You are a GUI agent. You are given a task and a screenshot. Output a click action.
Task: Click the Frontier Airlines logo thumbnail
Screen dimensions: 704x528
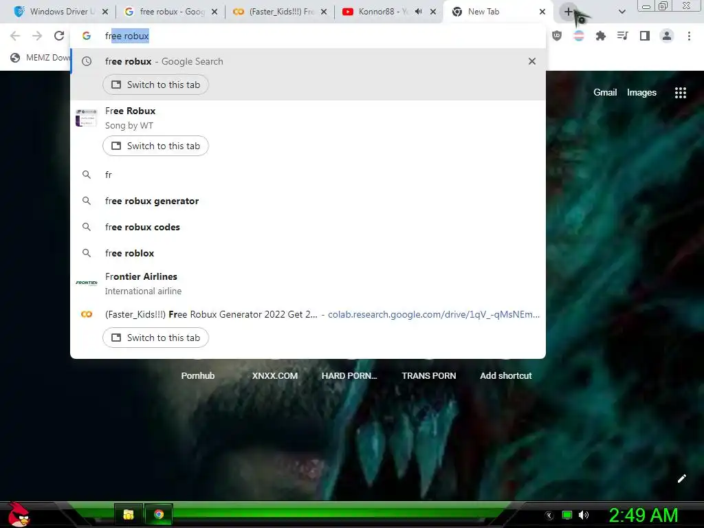(87, 283)
